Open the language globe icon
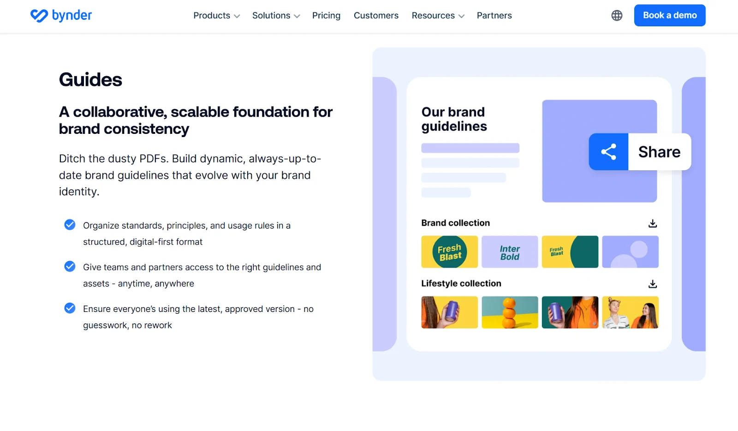The width and height of the screenshot is (738, 431). pyautogui.click(x=617, y=15)
